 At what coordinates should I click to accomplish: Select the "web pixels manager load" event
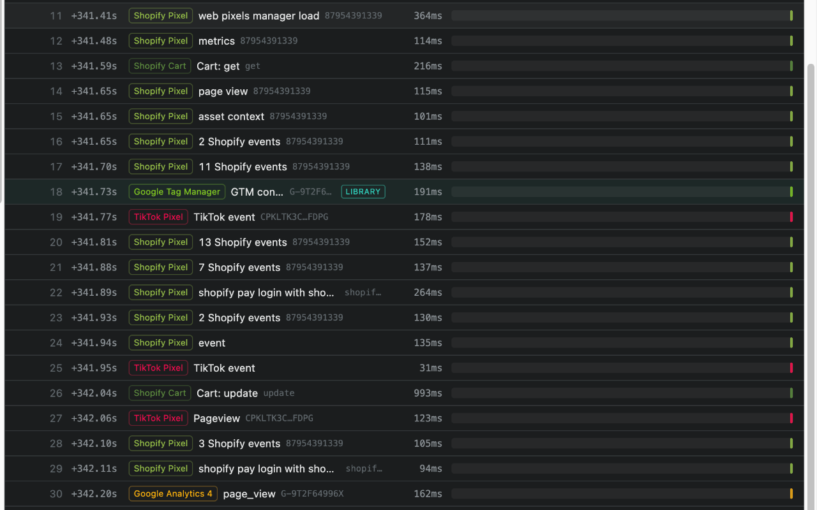pyautogui.click(x=259, y=16)
